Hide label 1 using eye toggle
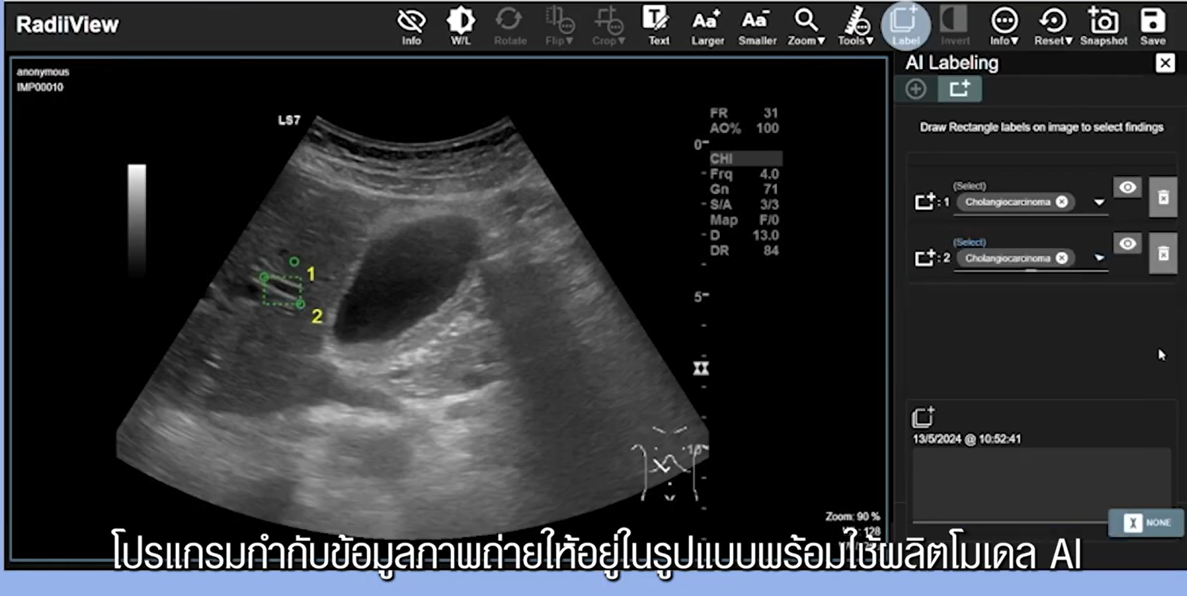This screenshot has height=596, width=1187. [1128, 188]
